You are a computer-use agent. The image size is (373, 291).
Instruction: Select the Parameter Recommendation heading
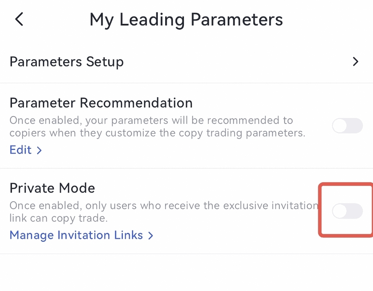tap(101, 103)
